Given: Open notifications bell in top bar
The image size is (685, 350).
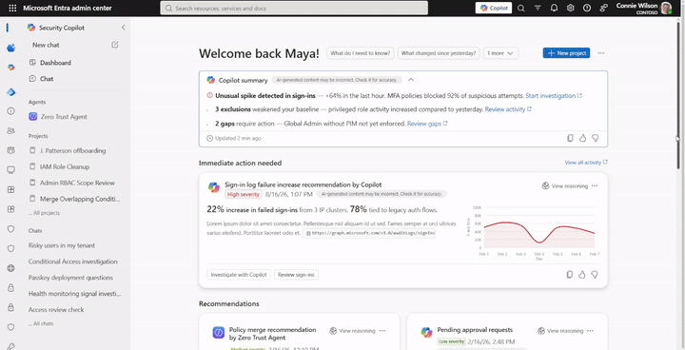Looking at the screenshot, I should point(554,8).
